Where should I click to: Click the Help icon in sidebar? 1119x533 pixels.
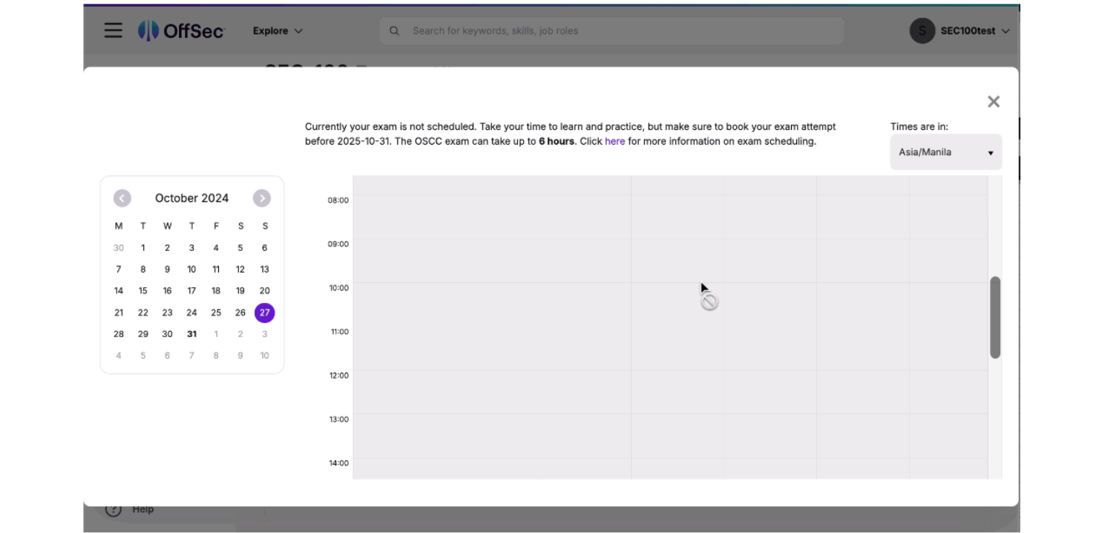coord(113,509)
